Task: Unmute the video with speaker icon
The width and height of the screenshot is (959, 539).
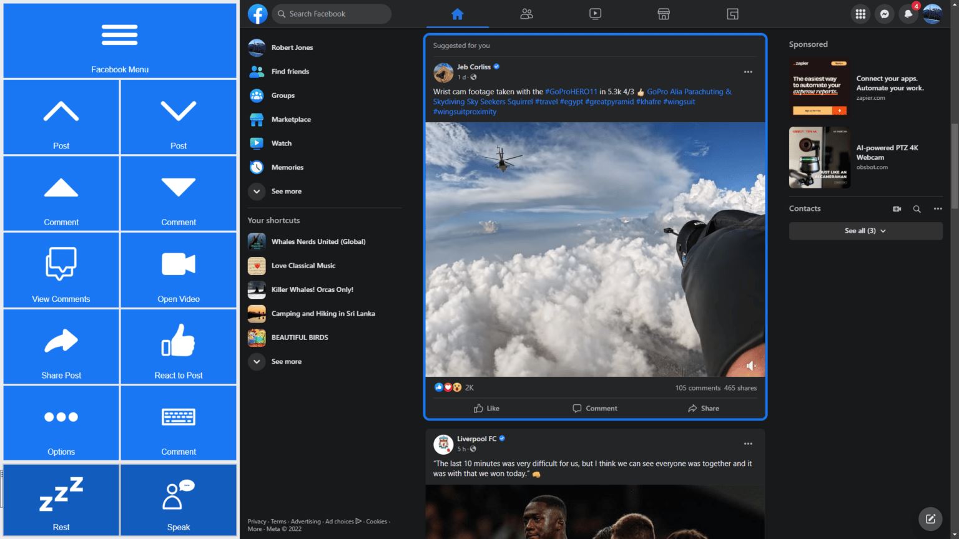Action: (x=751, y=366)
